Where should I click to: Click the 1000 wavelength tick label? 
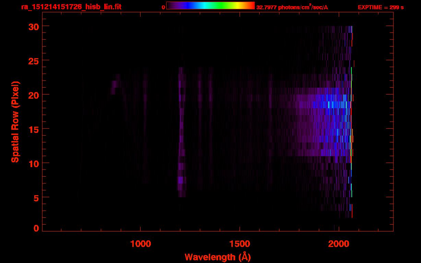click(x=141, y=244)
